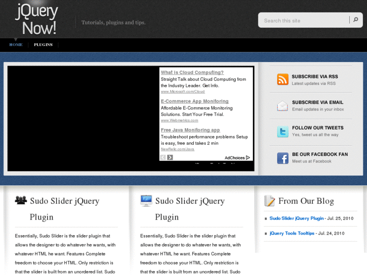This screenshot has width=367, height=275.
Task: Click the black slider area
Action: click(x=83, y=119)
